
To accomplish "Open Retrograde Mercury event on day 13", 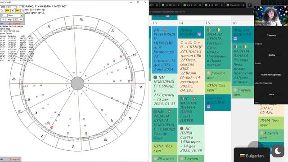I will pos(164,50).
